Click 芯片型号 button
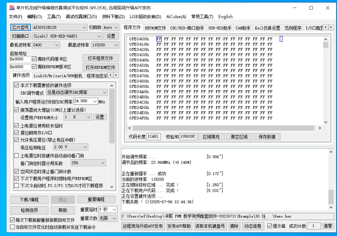The image size is (337, 236). coord(20,28)
